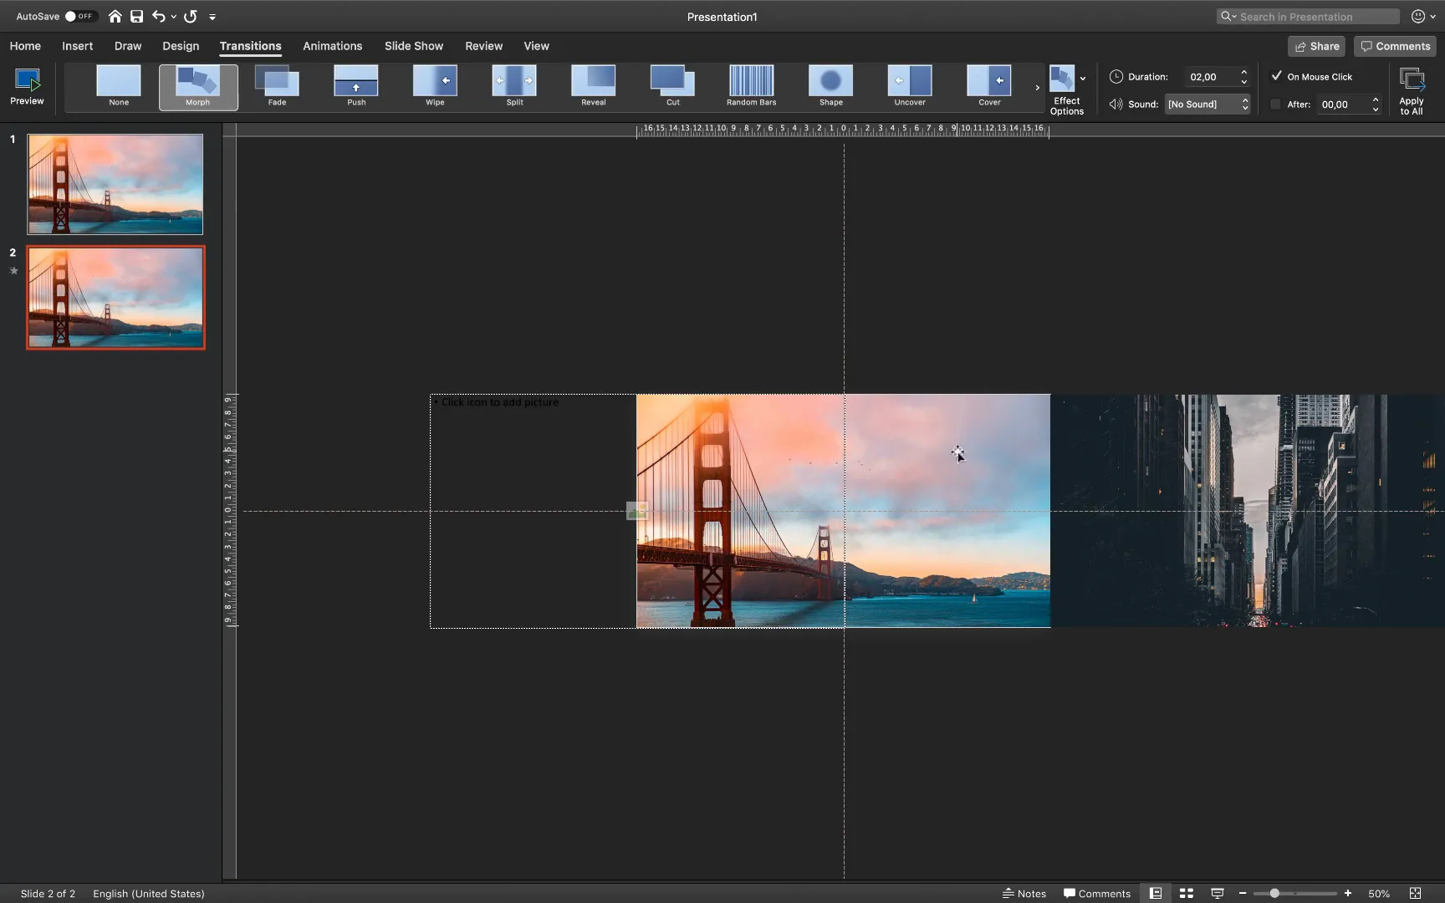Select the Morph transition
Image resolution: width=1445 pixels, height=903 pixels.
[198, 87]
